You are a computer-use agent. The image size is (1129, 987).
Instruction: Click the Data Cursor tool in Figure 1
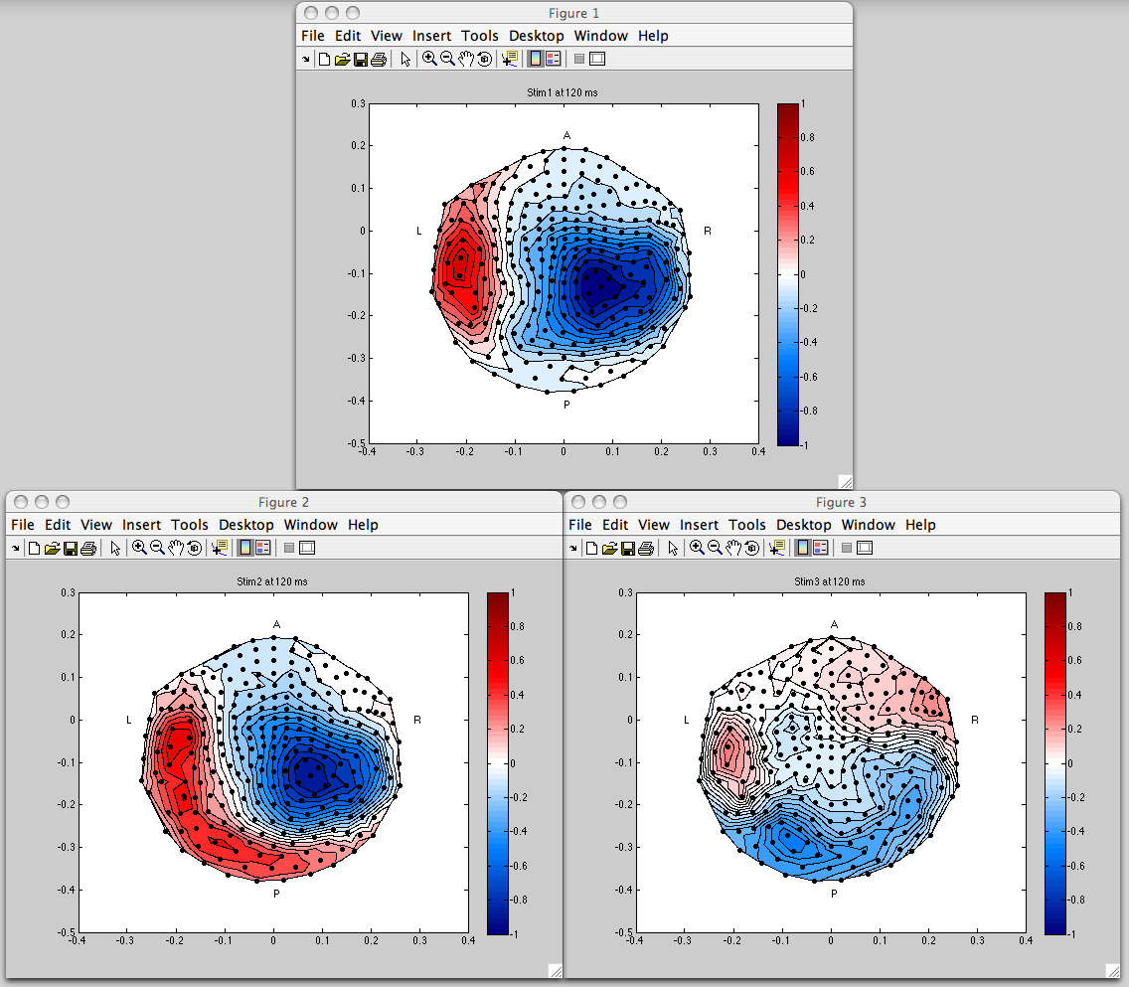510,59
